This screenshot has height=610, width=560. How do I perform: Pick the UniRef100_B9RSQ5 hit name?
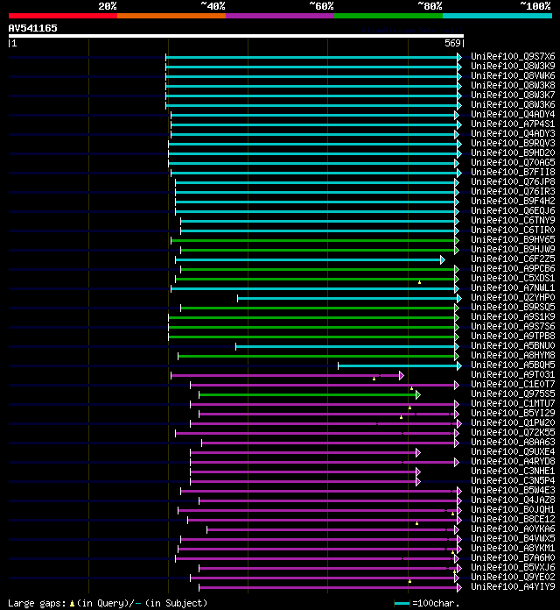coord(513,307)
